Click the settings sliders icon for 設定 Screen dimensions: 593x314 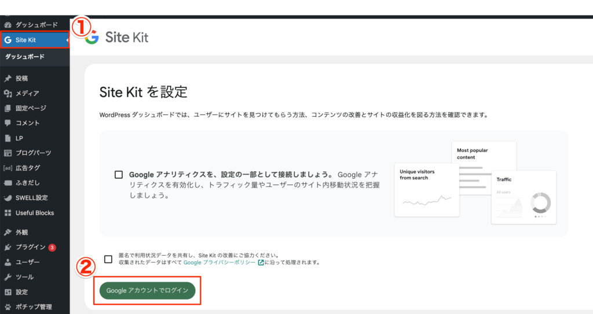[8, 292]
